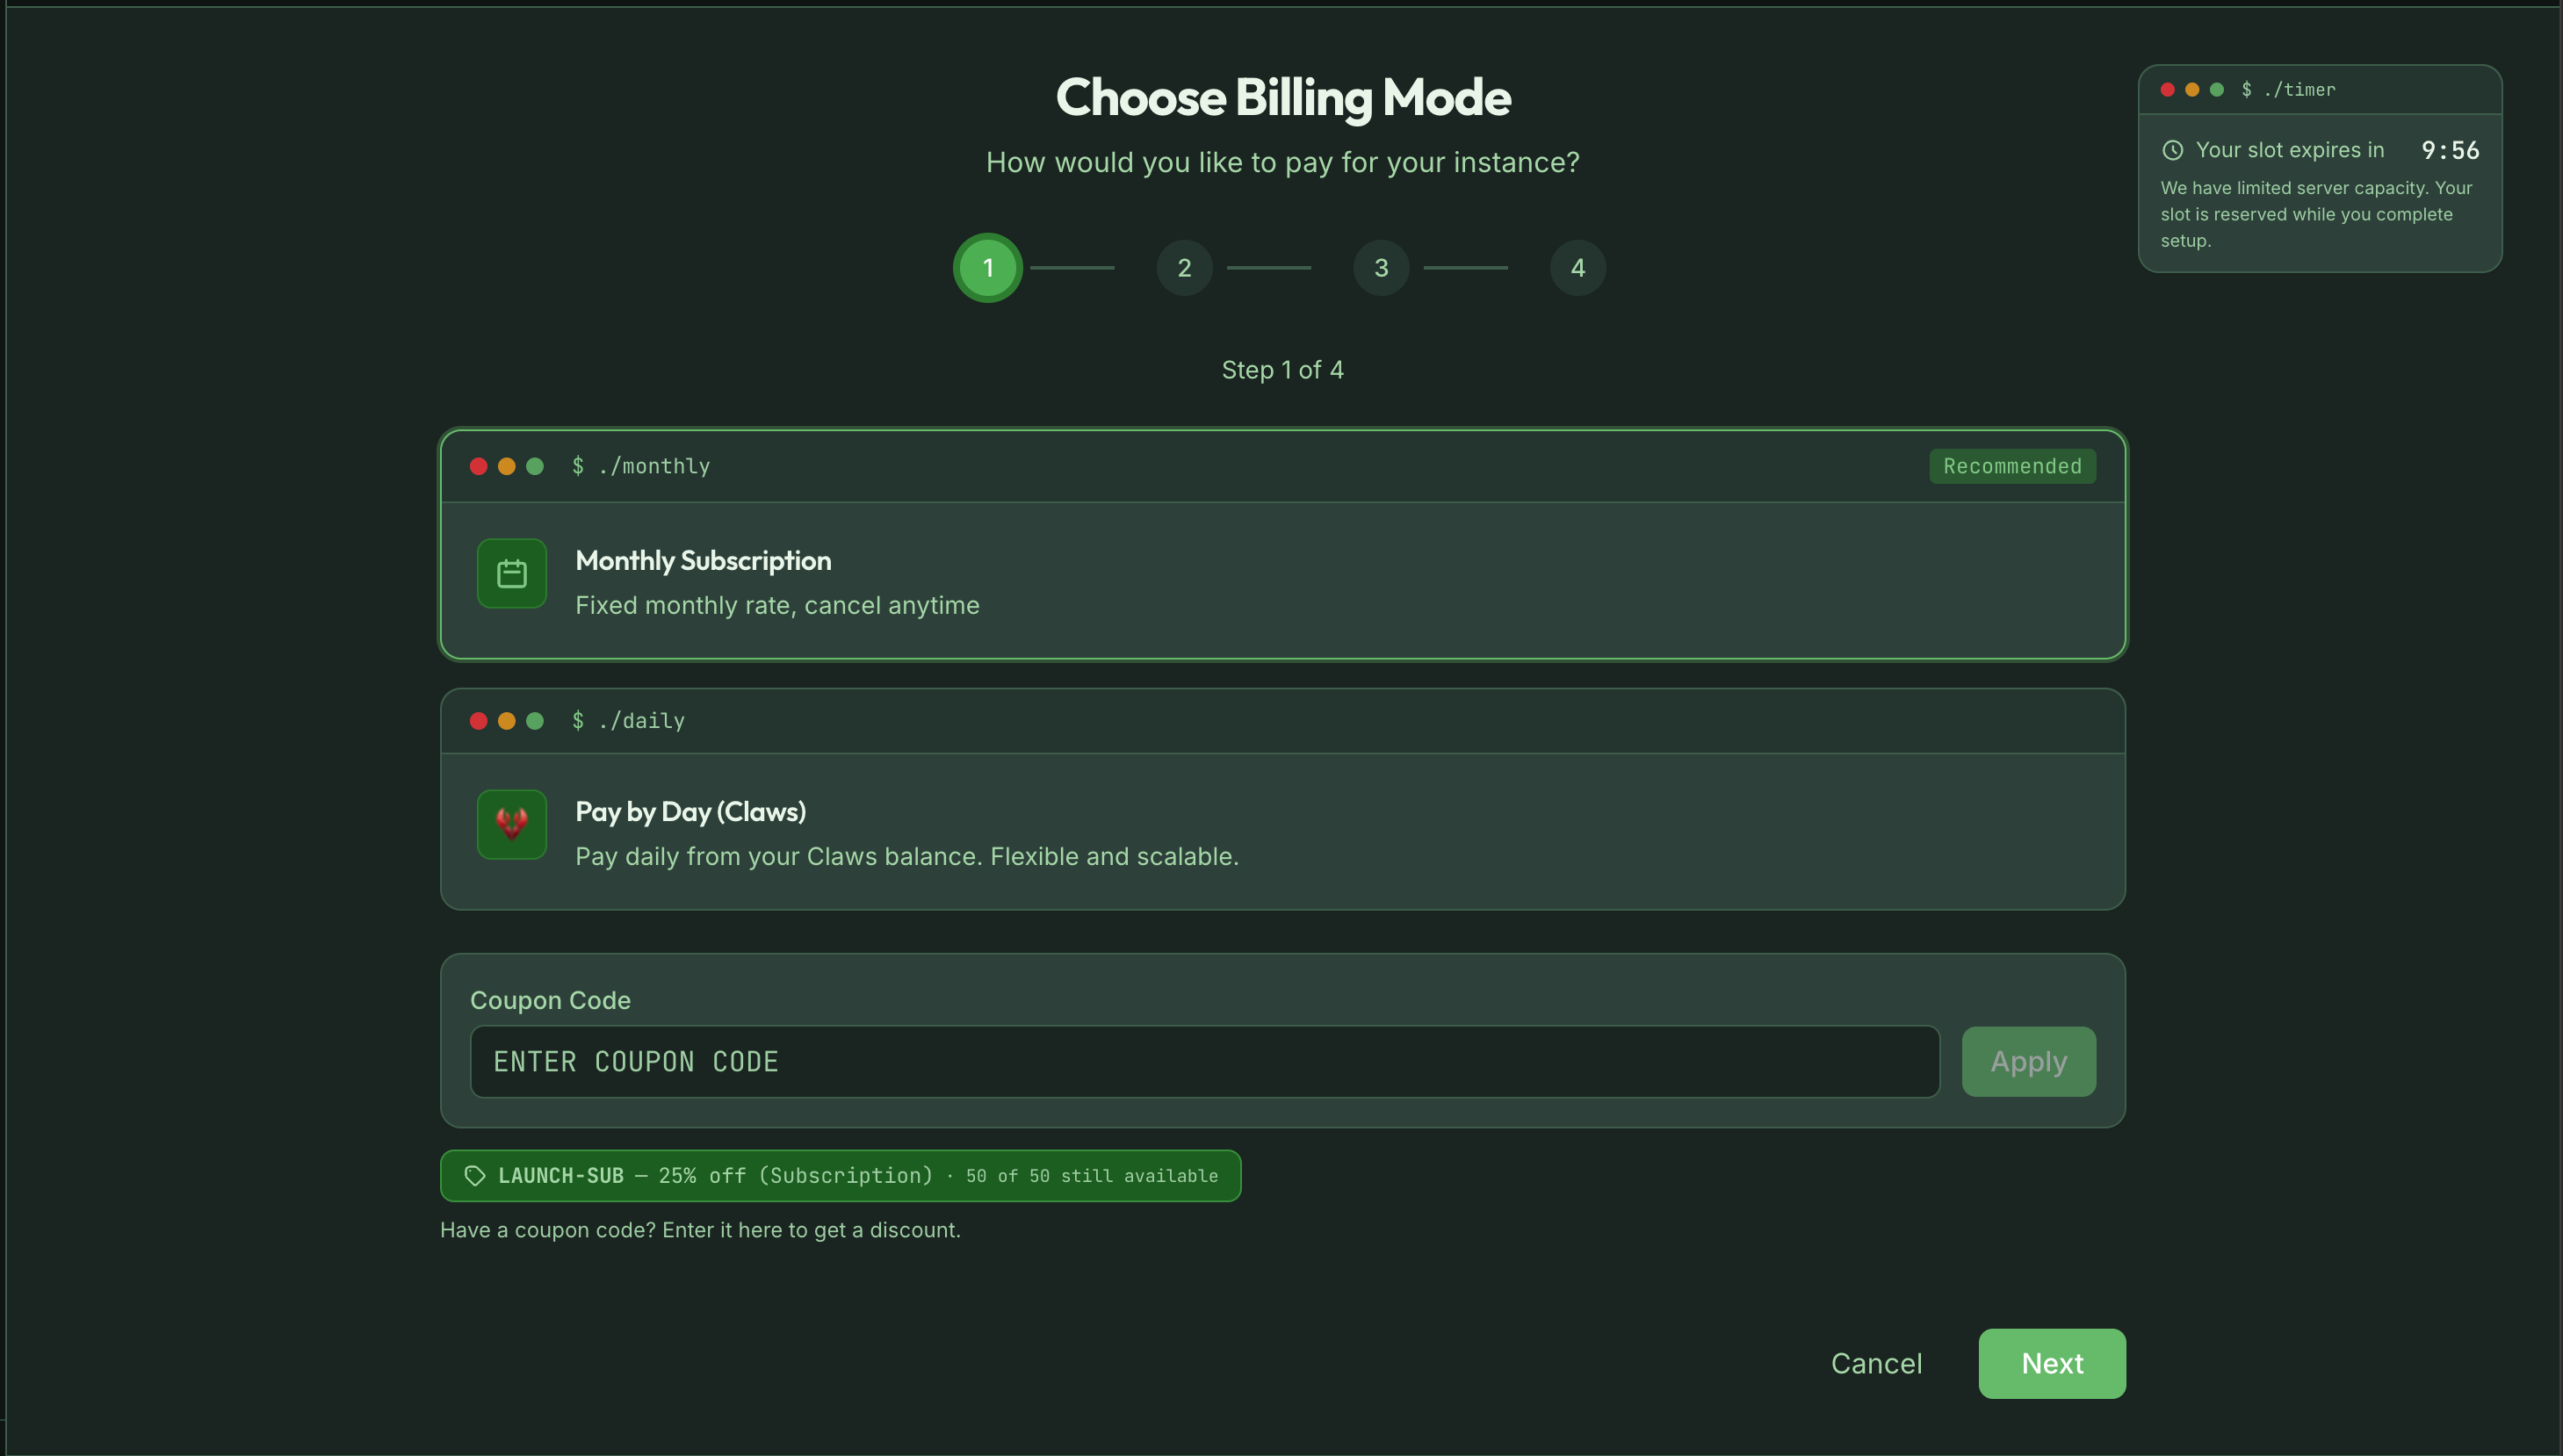Screen dimensions: 2563x1456
Task: Click red dot in ./monthly header
Action: point(478,466)
